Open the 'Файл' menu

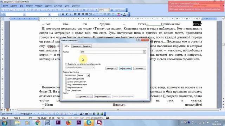click(6, 6)
